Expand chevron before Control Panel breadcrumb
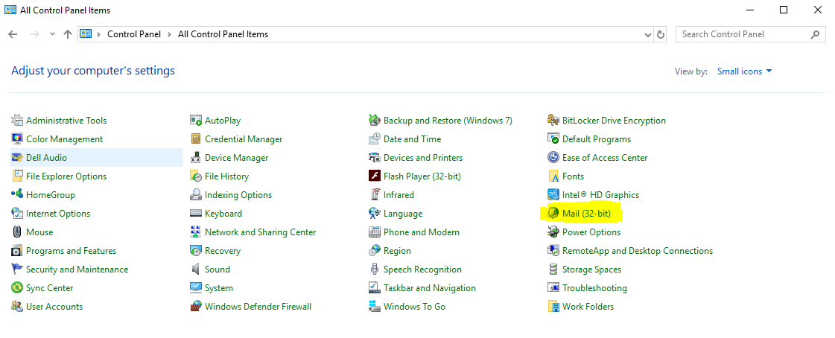835x338 pixels. (99, 34)
